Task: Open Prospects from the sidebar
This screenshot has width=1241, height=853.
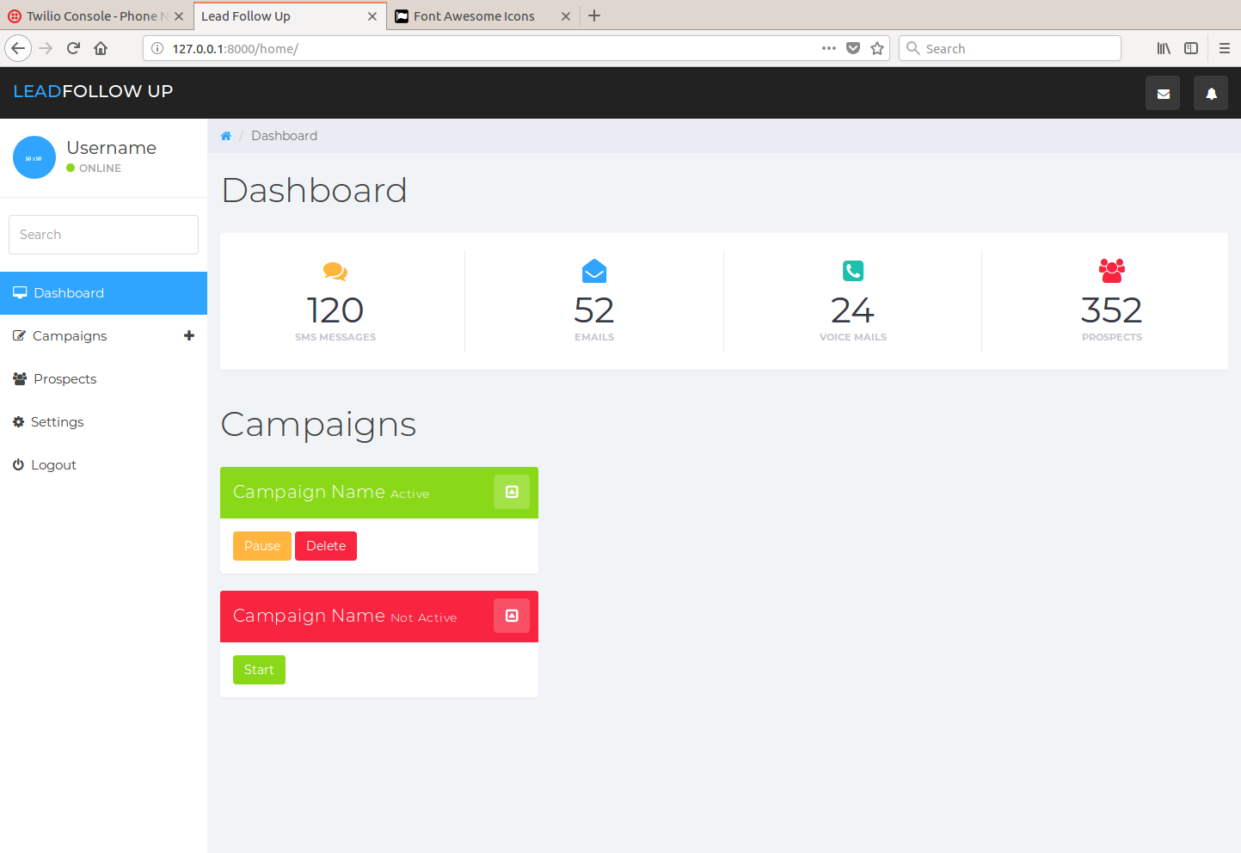Action: [x=65, y=379]
